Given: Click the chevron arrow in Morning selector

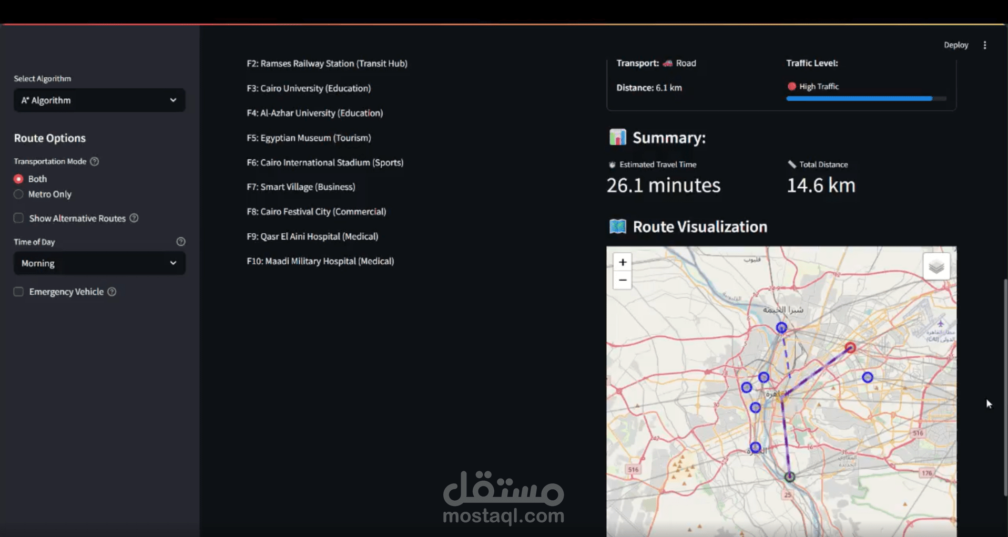Looking at the screenshot, I should tap(173, 263).
